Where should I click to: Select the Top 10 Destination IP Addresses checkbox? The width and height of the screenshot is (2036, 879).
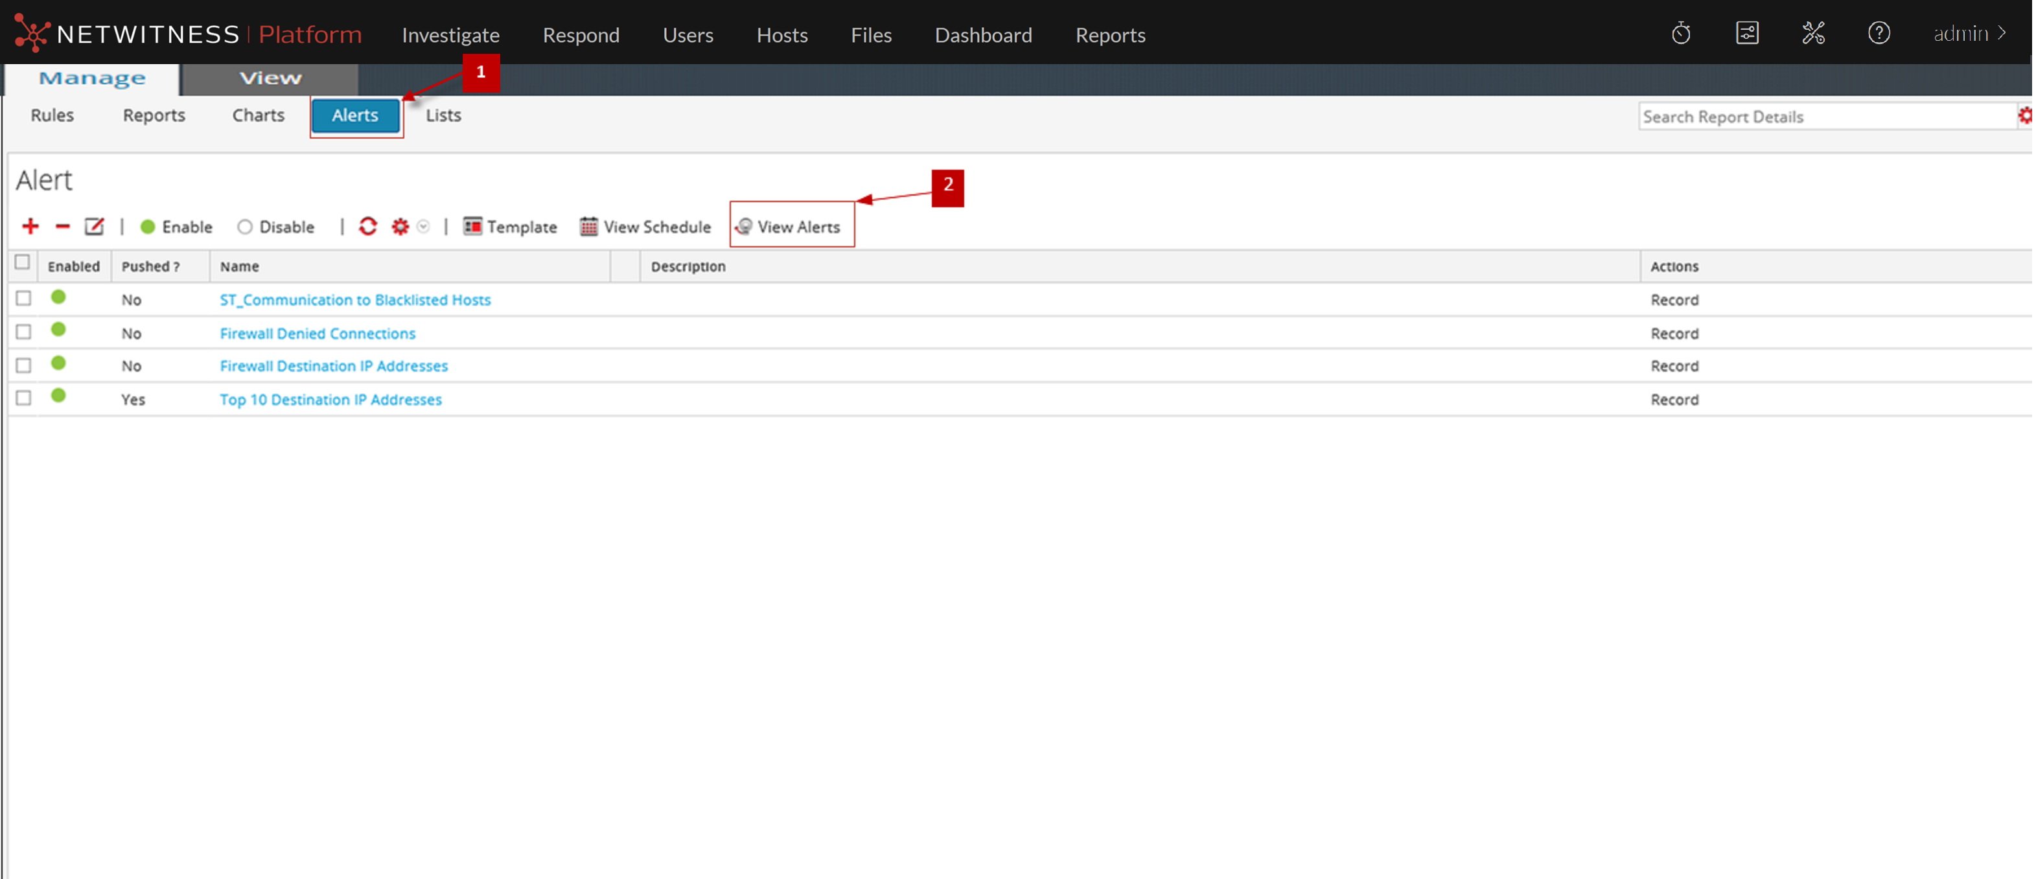(24, 398)
